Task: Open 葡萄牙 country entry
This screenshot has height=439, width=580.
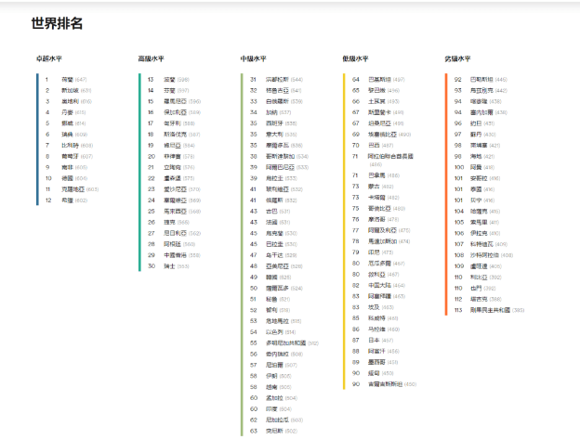Action: 70,156
